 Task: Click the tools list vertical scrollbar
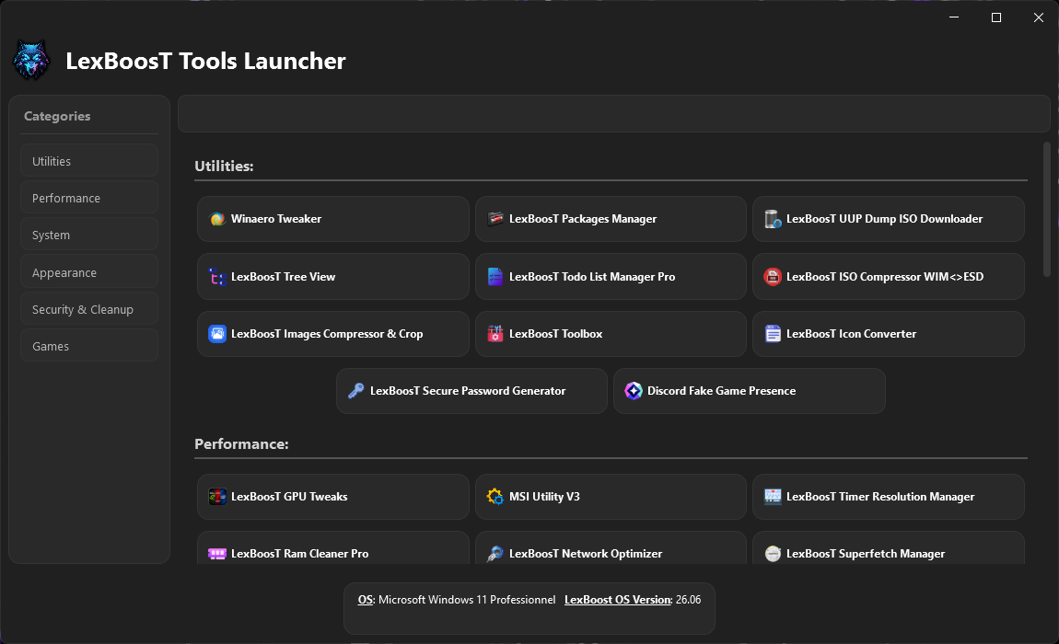click(x=1047, y=209)
